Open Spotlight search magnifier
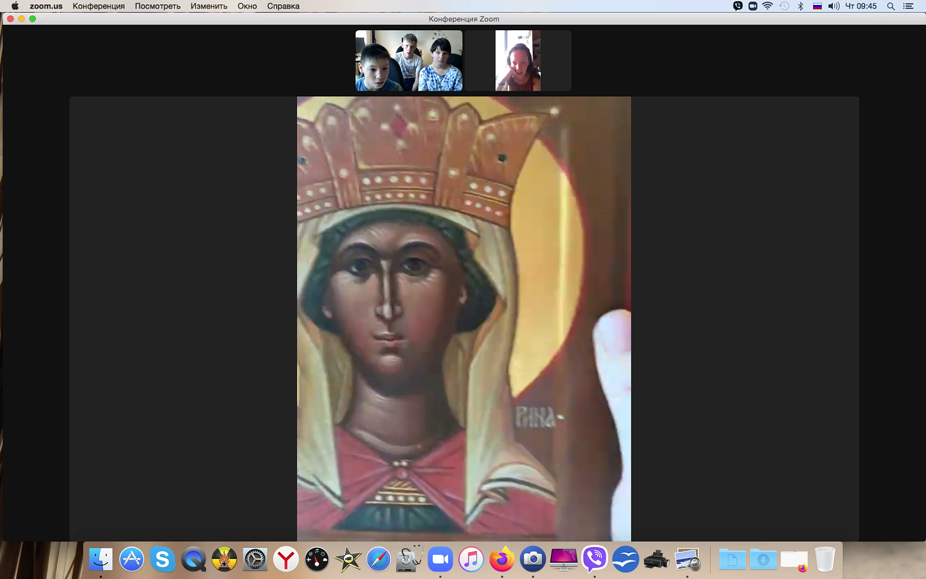926x579 pixels. coord(891,6)
